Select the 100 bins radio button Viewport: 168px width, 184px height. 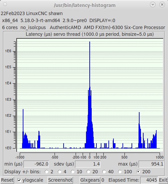pyautogui.click(x=120, y=172)
